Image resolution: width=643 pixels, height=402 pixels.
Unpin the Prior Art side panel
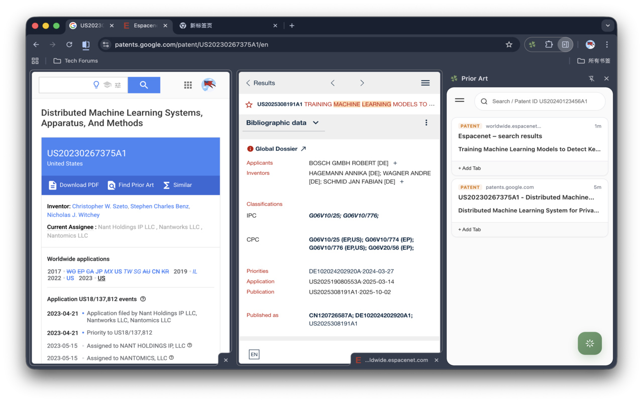591,78
